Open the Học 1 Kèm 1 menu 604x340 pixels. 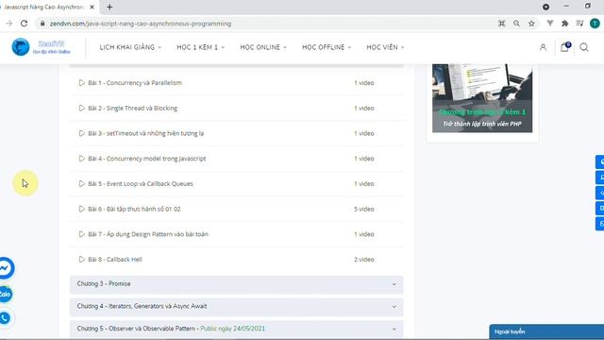pyautogui.click(x=200, y=47)
